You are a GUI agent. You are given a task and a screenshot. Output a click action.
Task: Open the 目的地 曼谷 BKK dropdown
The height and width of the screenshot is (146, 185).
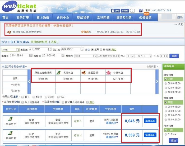[x=72, y=49]
